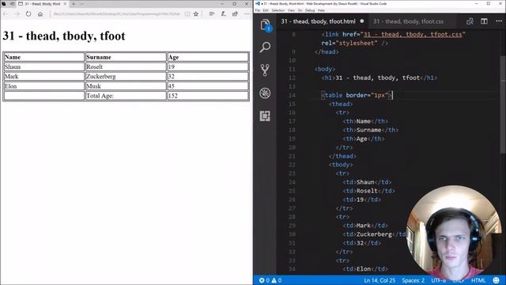Show the Edge tab previews dropdown

pos(82,4)
